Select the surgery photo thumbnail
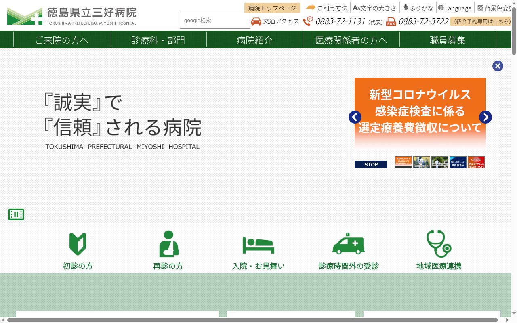Screen dimensions: 517x323 click(422, 162)
